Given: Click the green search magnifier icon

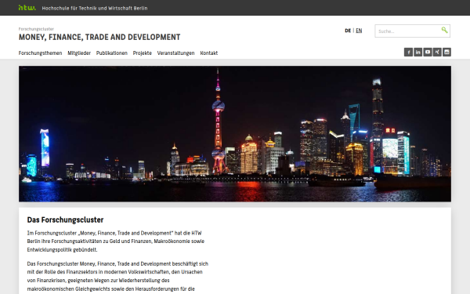Looking at the screenshot, I should (x=444, y=30).
